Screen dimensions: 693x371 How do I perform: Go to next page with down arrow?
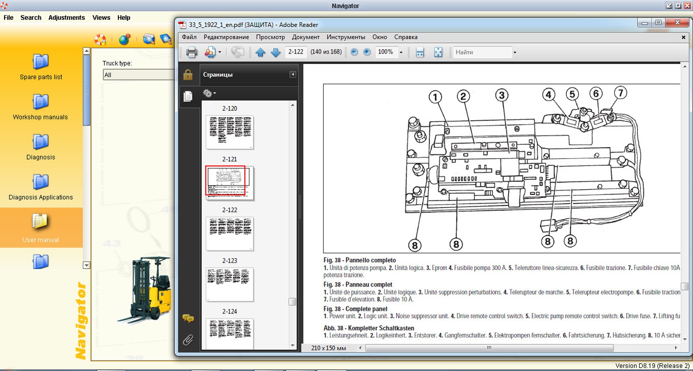click(276, 52)
